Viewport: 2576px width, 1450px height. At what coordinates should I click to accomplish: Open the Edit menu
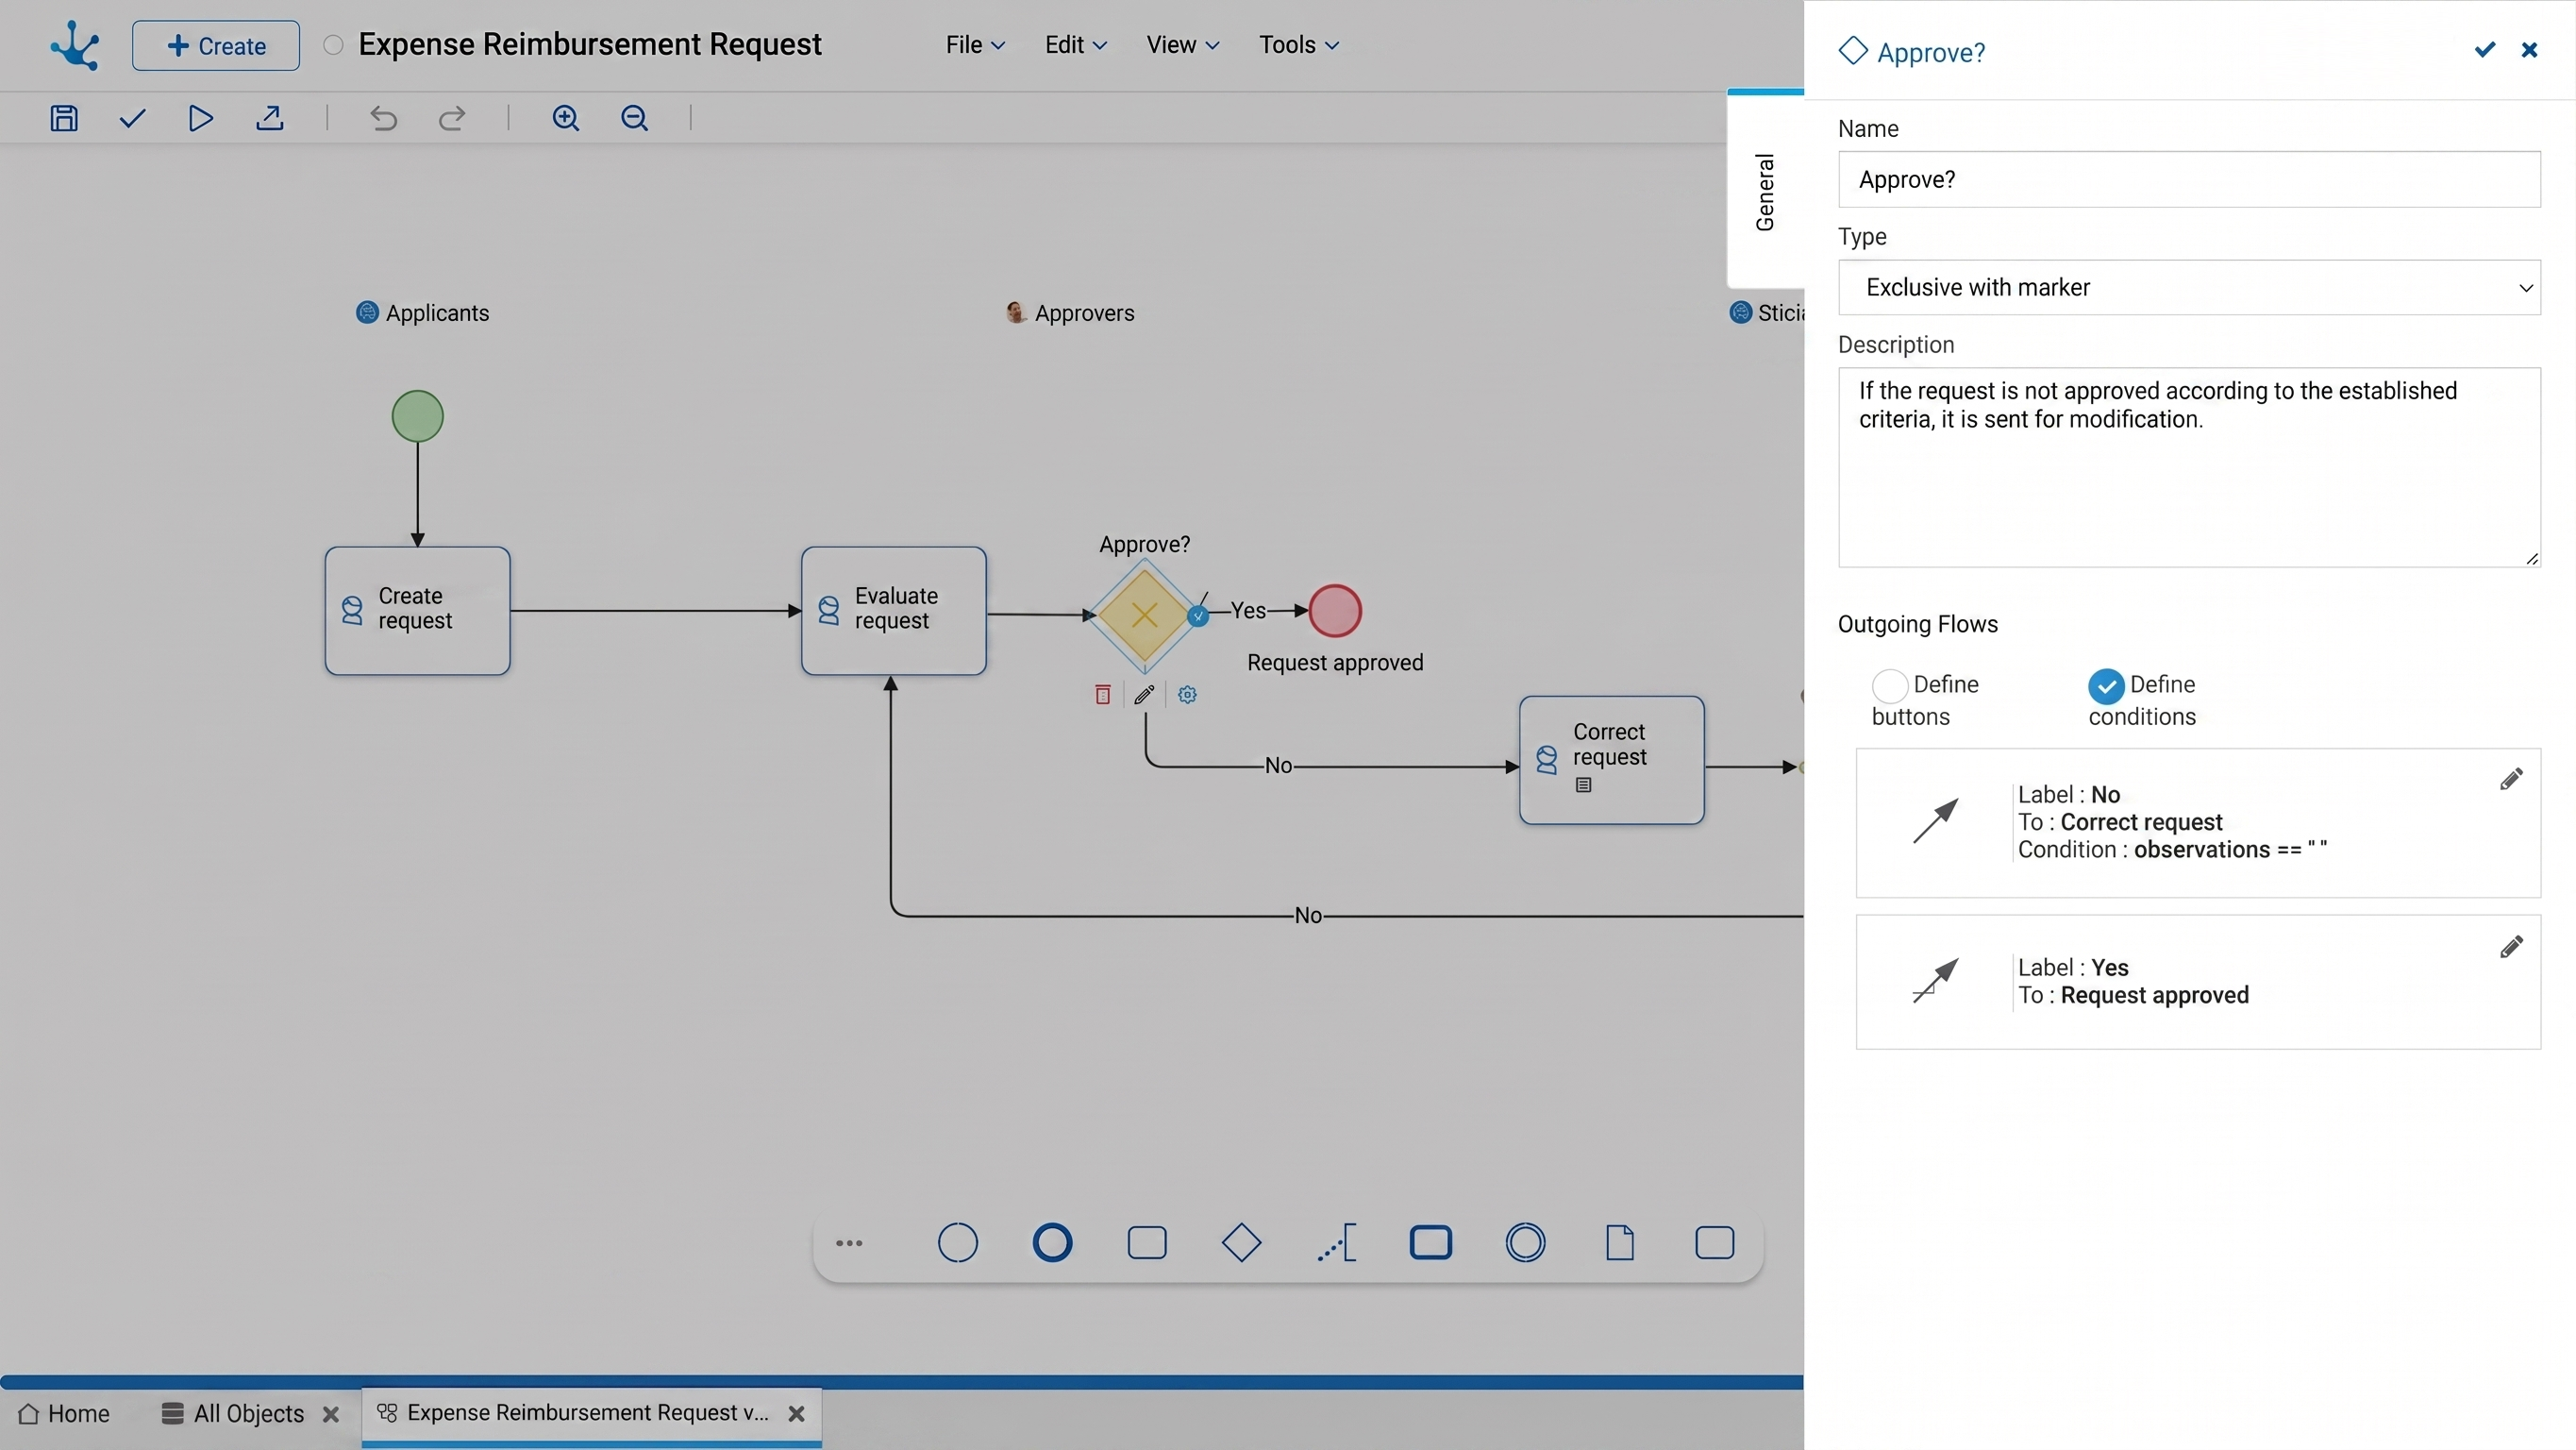pyautogui.click(x=1075, y=45)
